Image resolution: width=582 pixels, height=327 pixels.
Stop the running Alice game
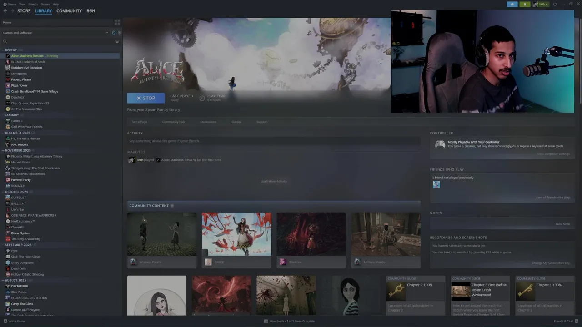tap(146, 98)
